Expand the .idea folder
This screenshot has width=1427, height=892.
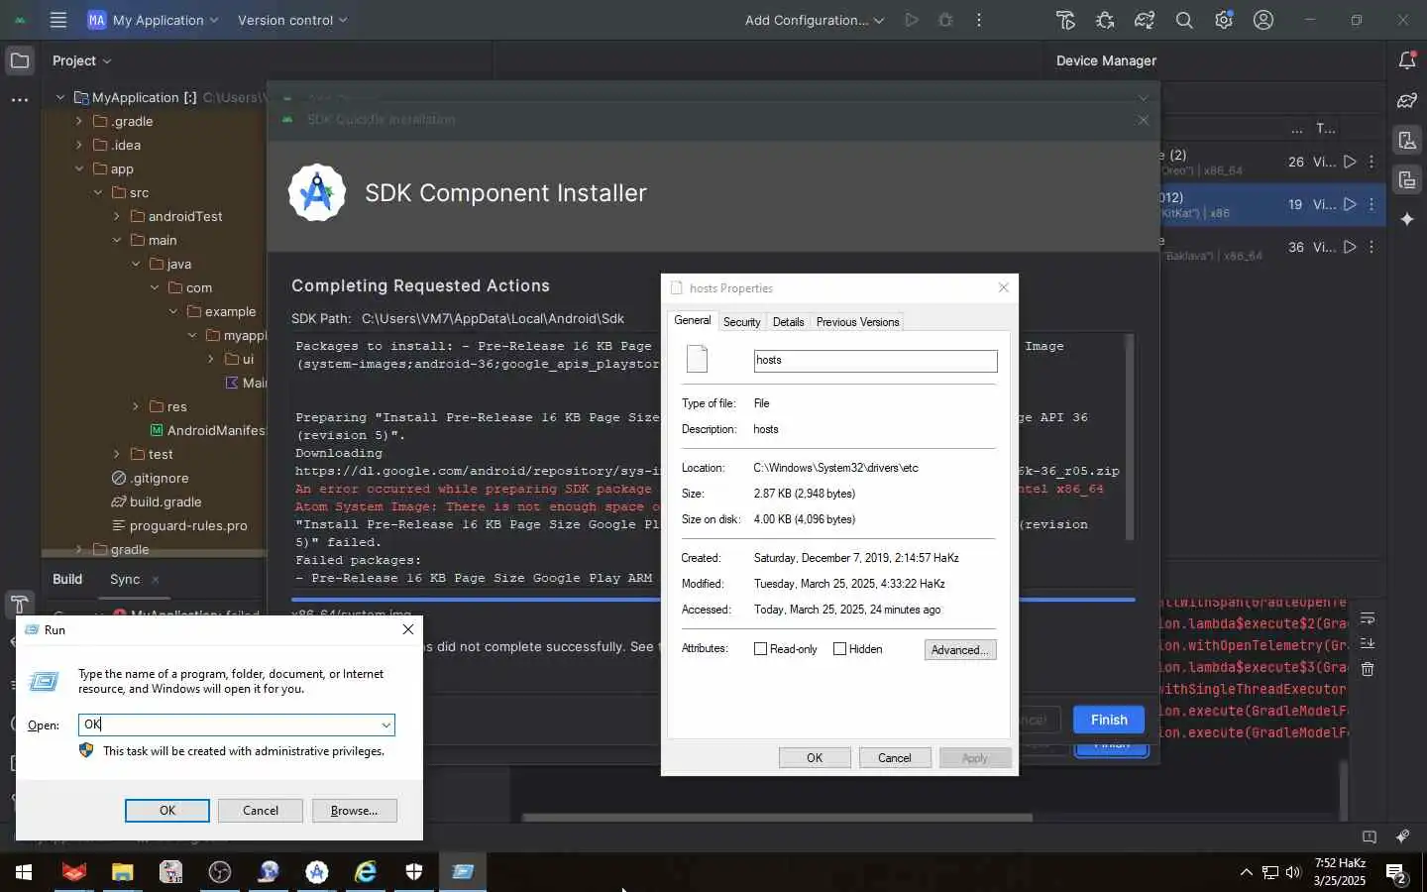click(79, 145)
